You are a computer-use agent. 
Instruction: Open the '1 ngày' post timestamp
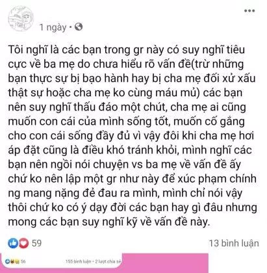tap(53, 27)
